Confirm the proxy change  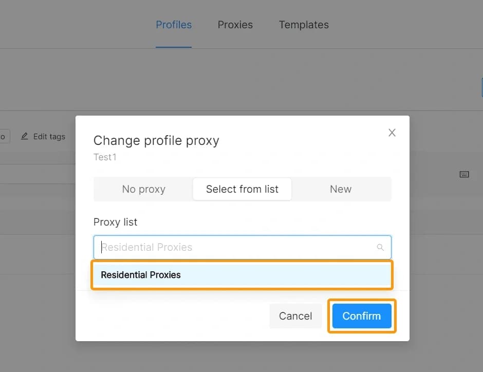tap(361, 316)
